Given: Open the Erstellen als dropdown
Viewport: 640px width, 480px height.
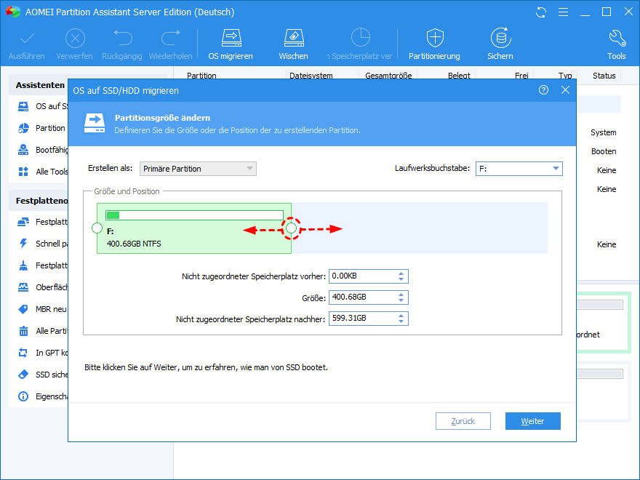Looking at the screenshot, I should 198,169.
